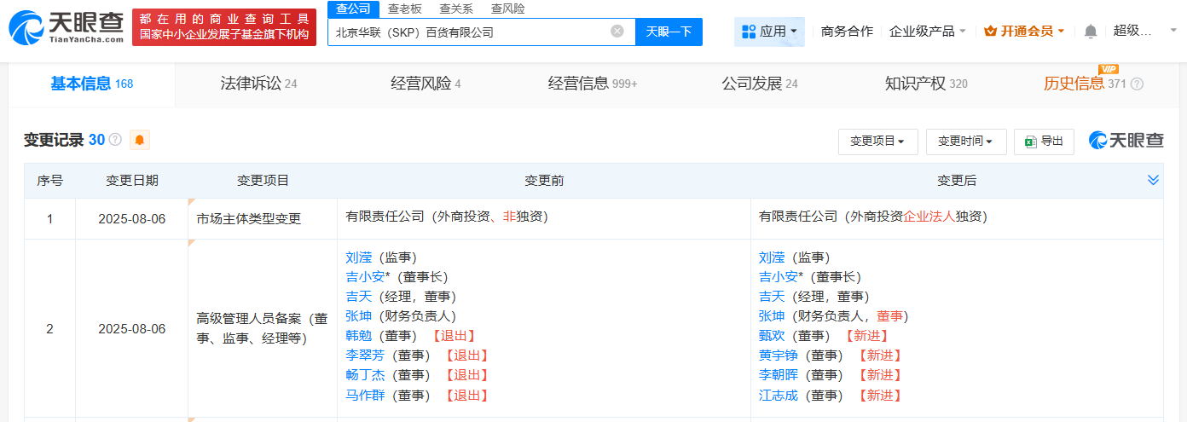Open 韩勉 director profile link

click(x=359, y=336)
